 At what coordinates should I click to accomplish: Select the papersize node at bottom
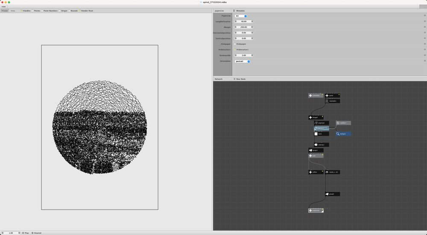click(316, 210)
